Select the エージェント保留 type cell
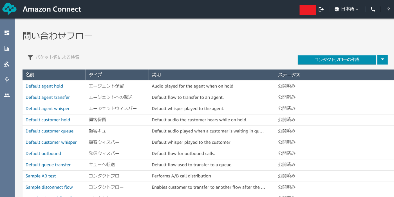Image resolution: width=394 pixels, height=197 pixels. [106, 86]
